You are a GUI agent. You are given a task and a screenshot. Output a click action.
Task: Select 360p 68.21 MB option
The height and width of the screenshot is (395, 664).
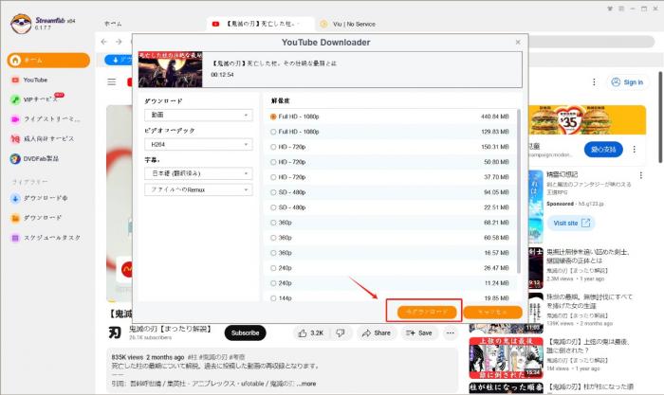[389, 223]
